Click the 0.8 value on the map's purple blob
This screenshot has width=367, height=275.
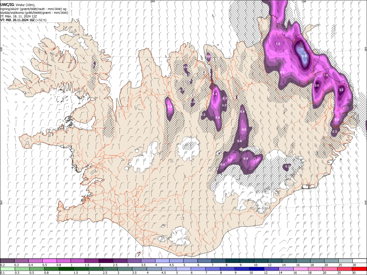[x=169, y=107]
